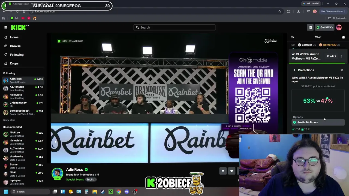
Task: Open Chrome downloads
Action: point(298,11)
